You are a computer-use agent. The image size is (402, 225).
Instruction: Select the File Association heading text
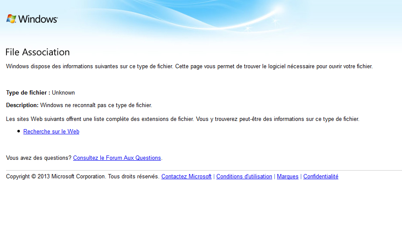pyautogui.click(x=38, y=52)
